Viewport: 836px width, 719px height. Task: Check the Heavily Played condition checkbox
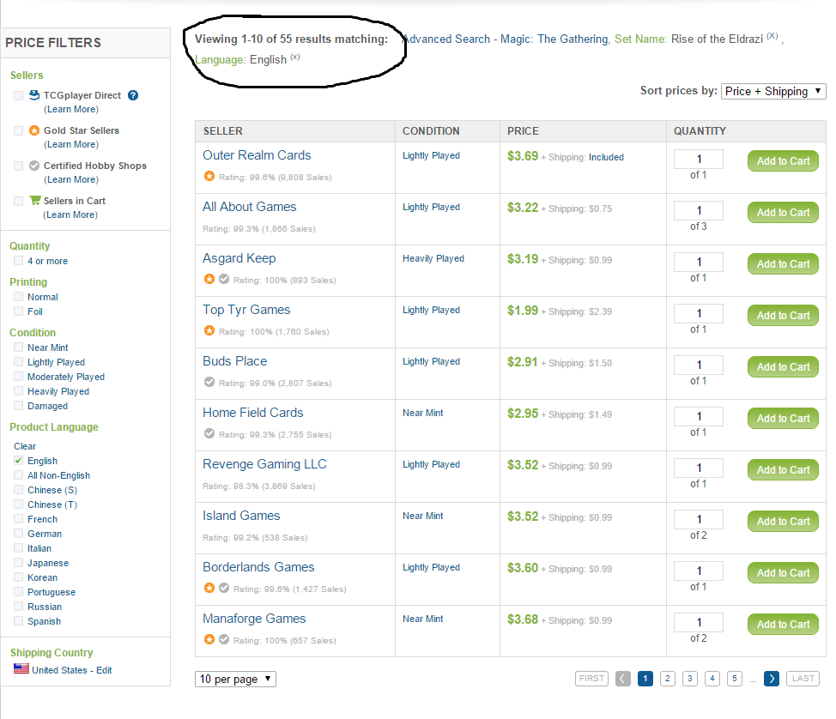(19, 391)
